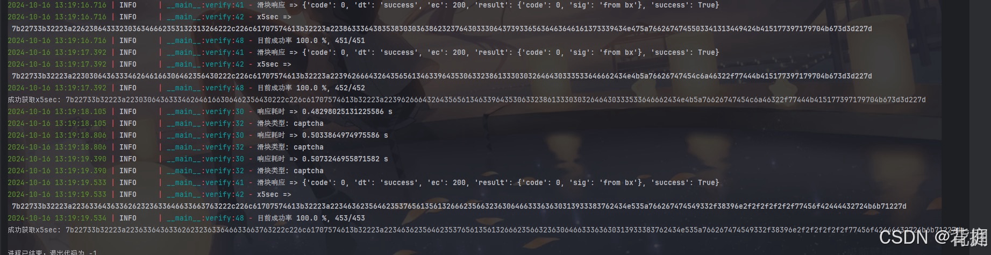Click the first 成功获取x5sec output line

coord(467,100)
